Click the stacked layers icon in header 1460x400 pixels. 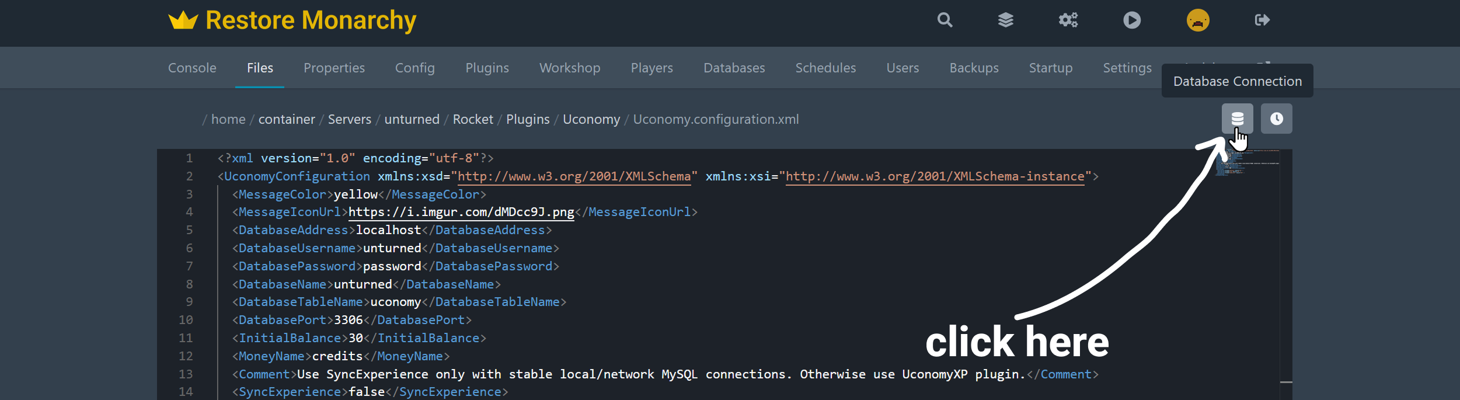pos(1005,20)
